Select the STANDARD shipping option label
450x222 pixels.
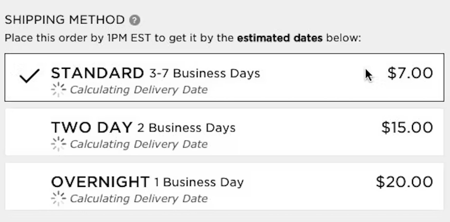point(98,73)
